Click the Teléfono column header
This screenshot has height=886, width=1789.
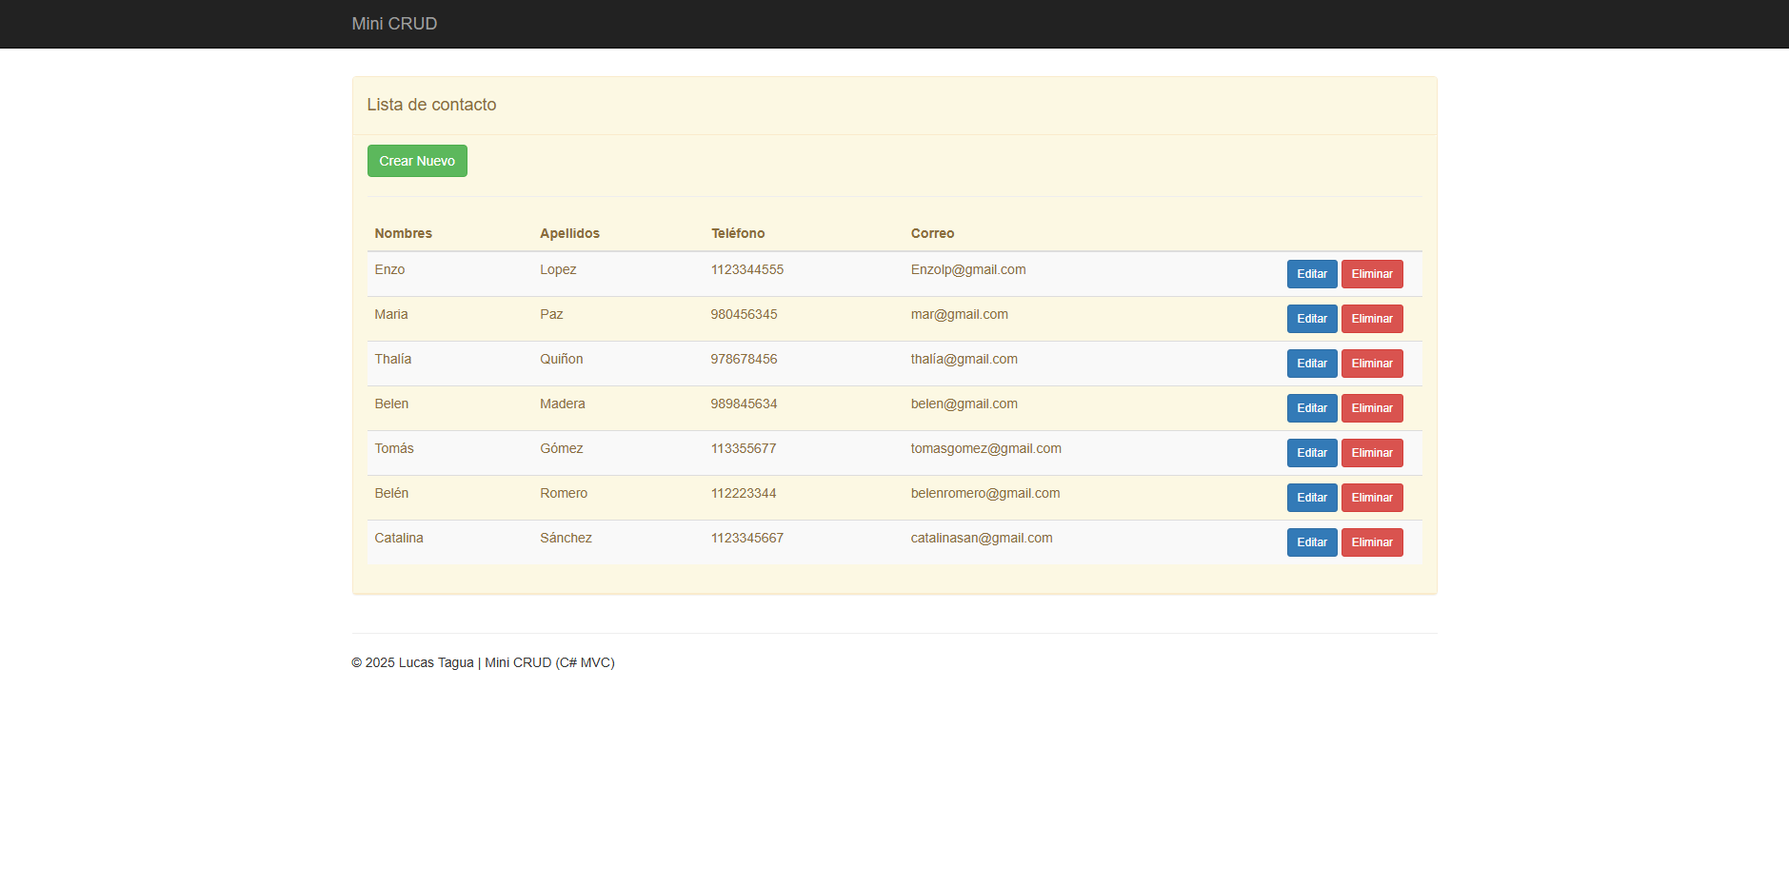coord(738,233)
